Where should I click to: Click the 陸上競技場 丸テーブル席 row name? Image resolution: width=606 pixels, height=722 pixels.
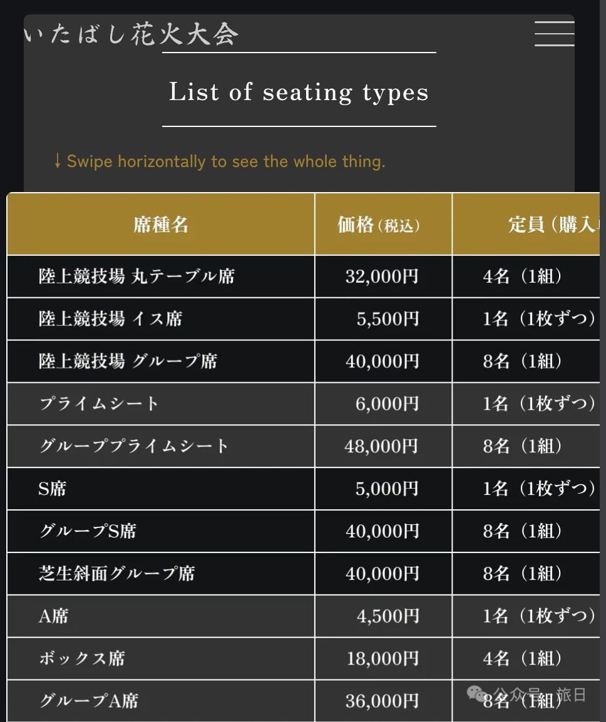click(137, 277)
